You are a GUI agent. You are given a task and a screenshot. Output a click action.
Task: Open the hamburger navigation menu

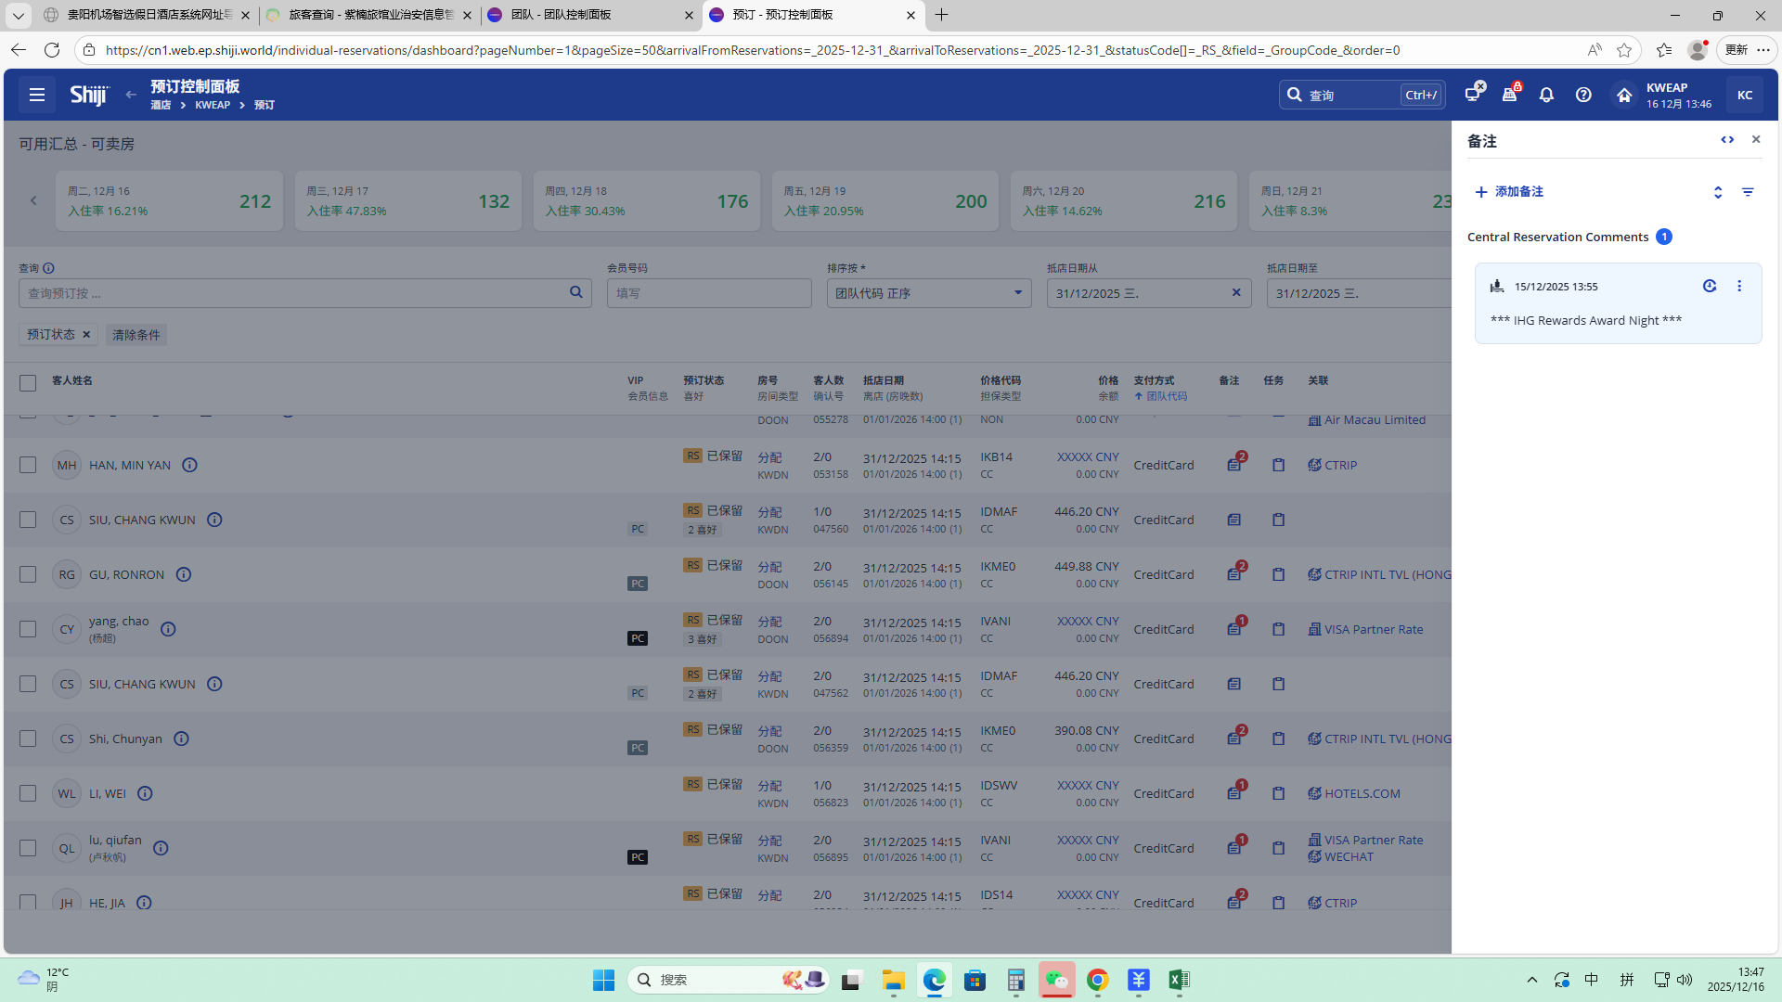pyautogui.click(x=37, y=95)
